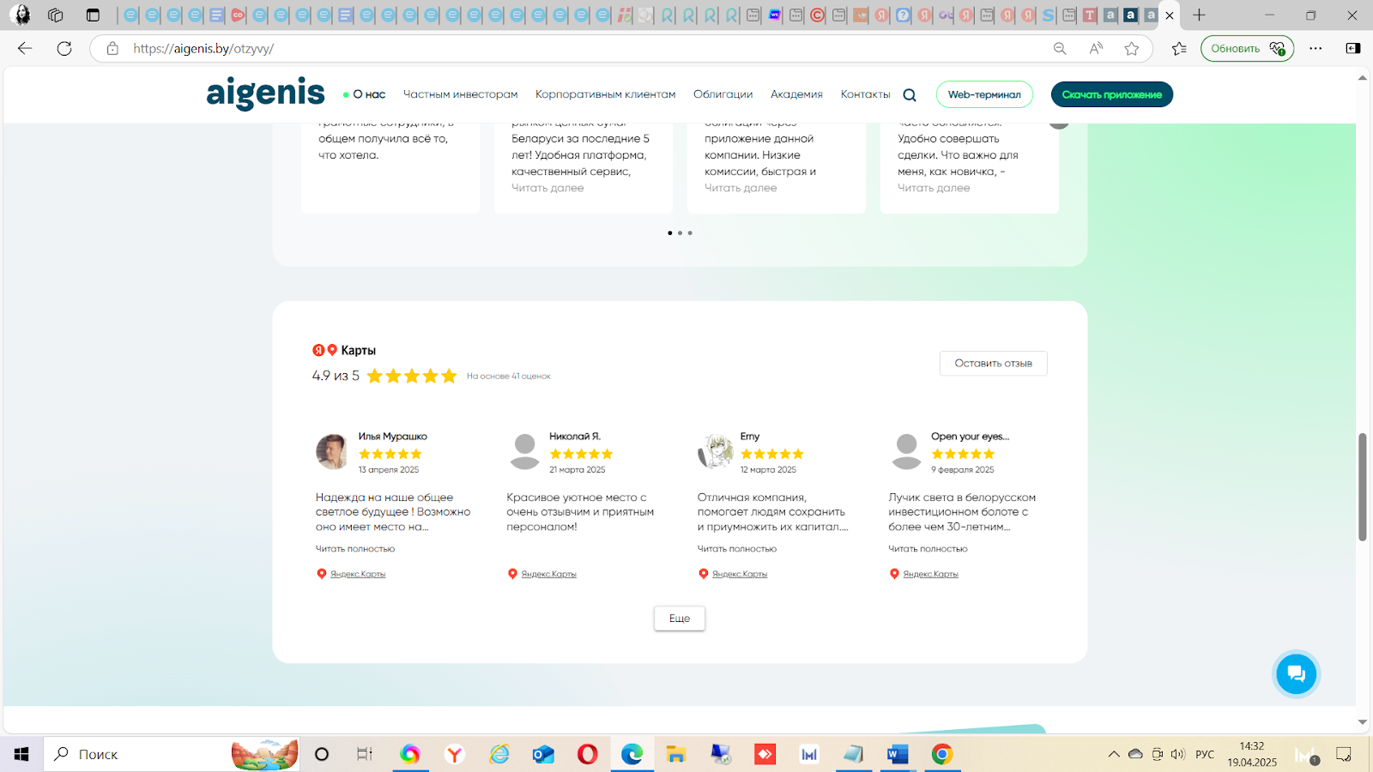The width and height of the screenshot is (1373, 772).
Task: Click the scrollbar down arrow
Action: (1362, 722)
